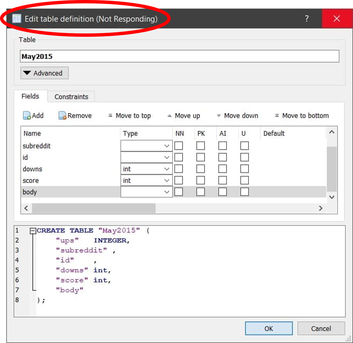Click Move up button
The image size is (353, 343).
184,116
